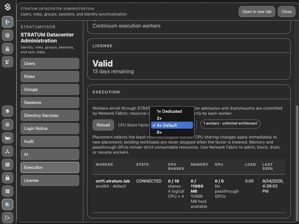Screen dimensions: 299x224
Task: Open Directory Services section
Action: [x=50, y=115]
